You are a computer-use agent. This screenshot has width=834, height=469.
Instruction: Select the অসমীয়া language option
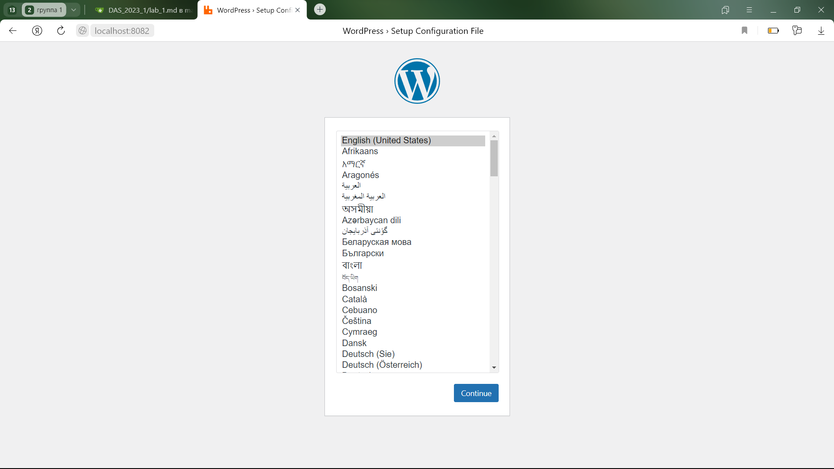pyautogui.click(x=413, y=209)
